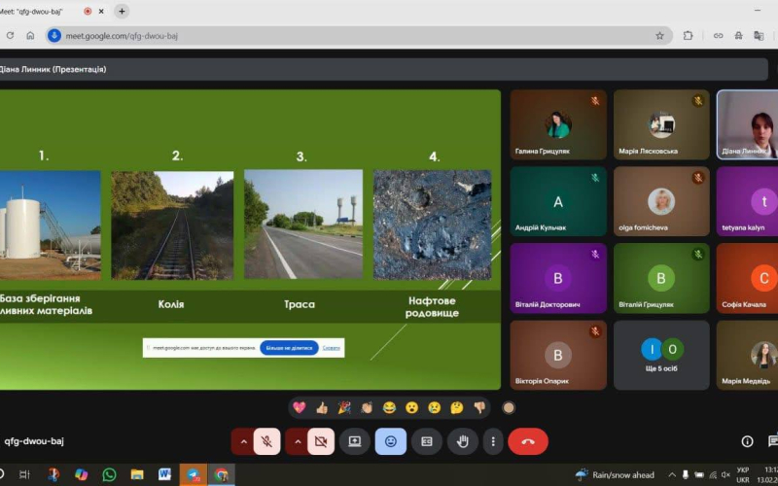Screen dimensions: 778x486
Task: Send the thinking face reaction
Action: 456,407
